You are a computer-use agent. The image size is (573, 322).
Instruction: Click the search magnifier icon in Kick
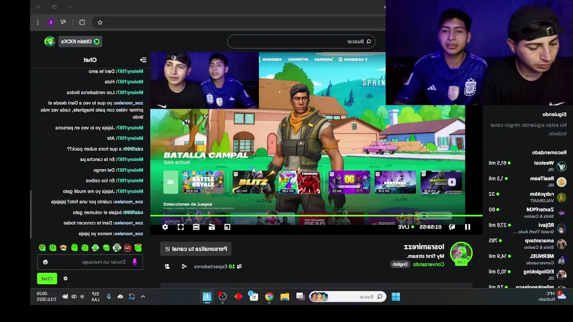tap(368, 42)
